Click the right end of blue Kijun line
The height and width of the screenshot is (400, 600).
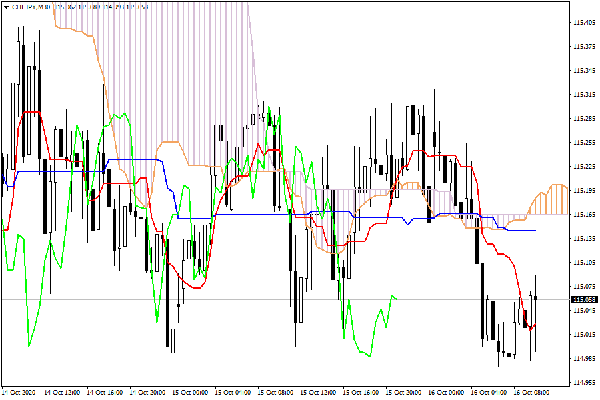pyautogui.click(x=535, y=231)
